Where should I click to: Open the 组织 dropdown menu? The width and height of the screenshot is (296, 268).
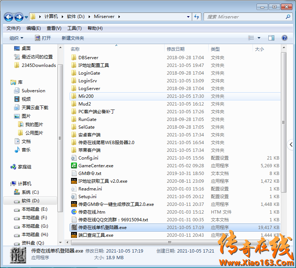17,38
